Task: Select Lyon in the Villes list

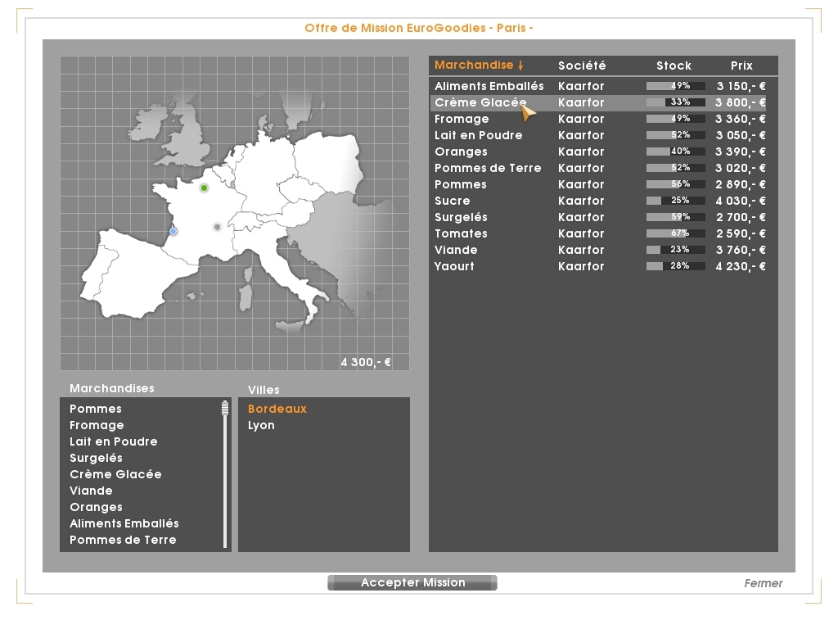Action: tap(261, 425)
